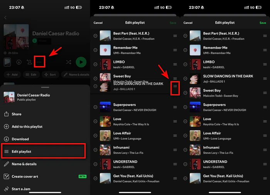Tap the bright green Save in right screen
The width and height of the screenshot is (270, 195).
[x=263, y=23]
